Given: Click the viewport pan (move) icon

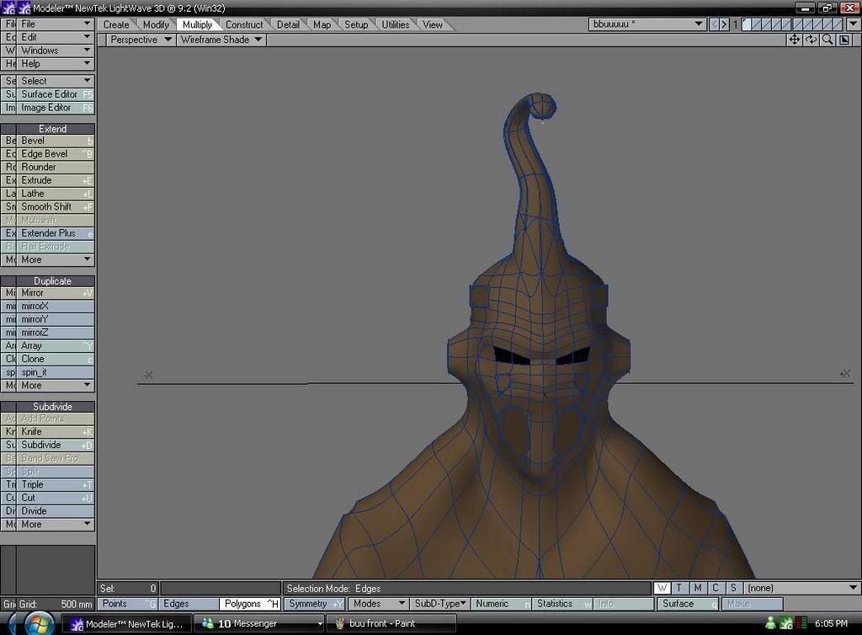Looking at the screenshot, I should (x=794, y=40).
